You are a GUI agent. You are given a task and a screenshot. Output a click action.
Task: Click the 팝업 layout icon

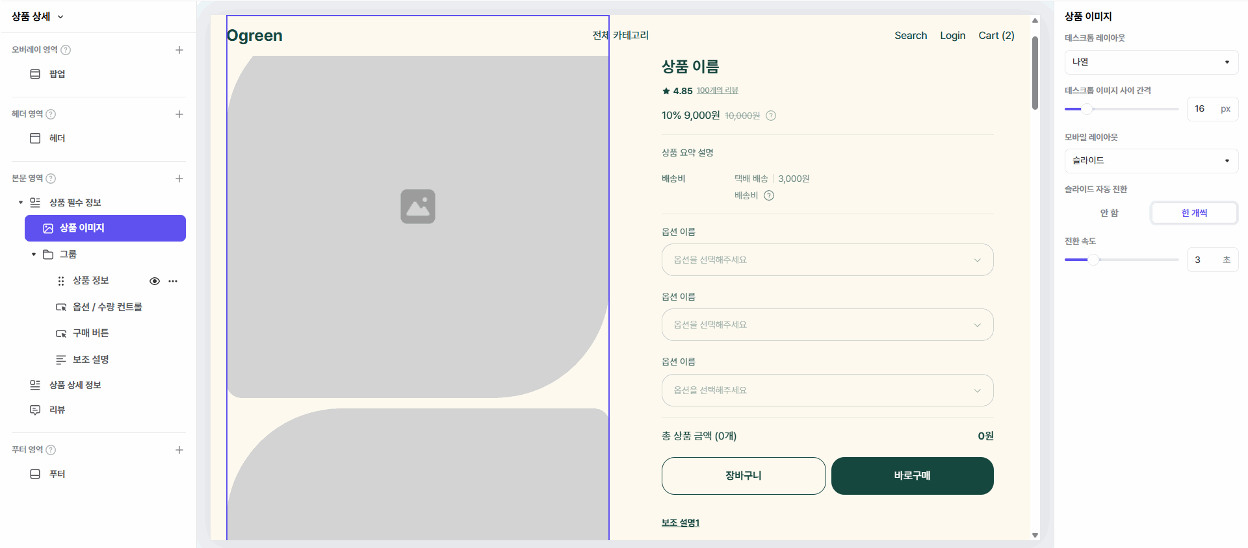pyautogui.click(x=35, y=74)
